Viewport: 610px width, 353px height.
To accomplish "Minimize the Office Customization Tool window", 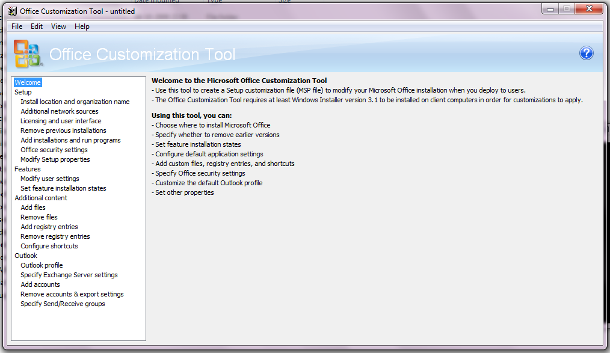I will 550,8.
